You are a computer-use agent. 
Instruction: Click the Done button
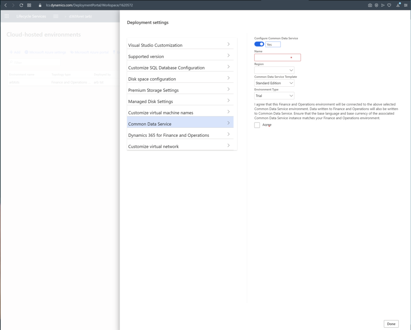pos(391,324)
